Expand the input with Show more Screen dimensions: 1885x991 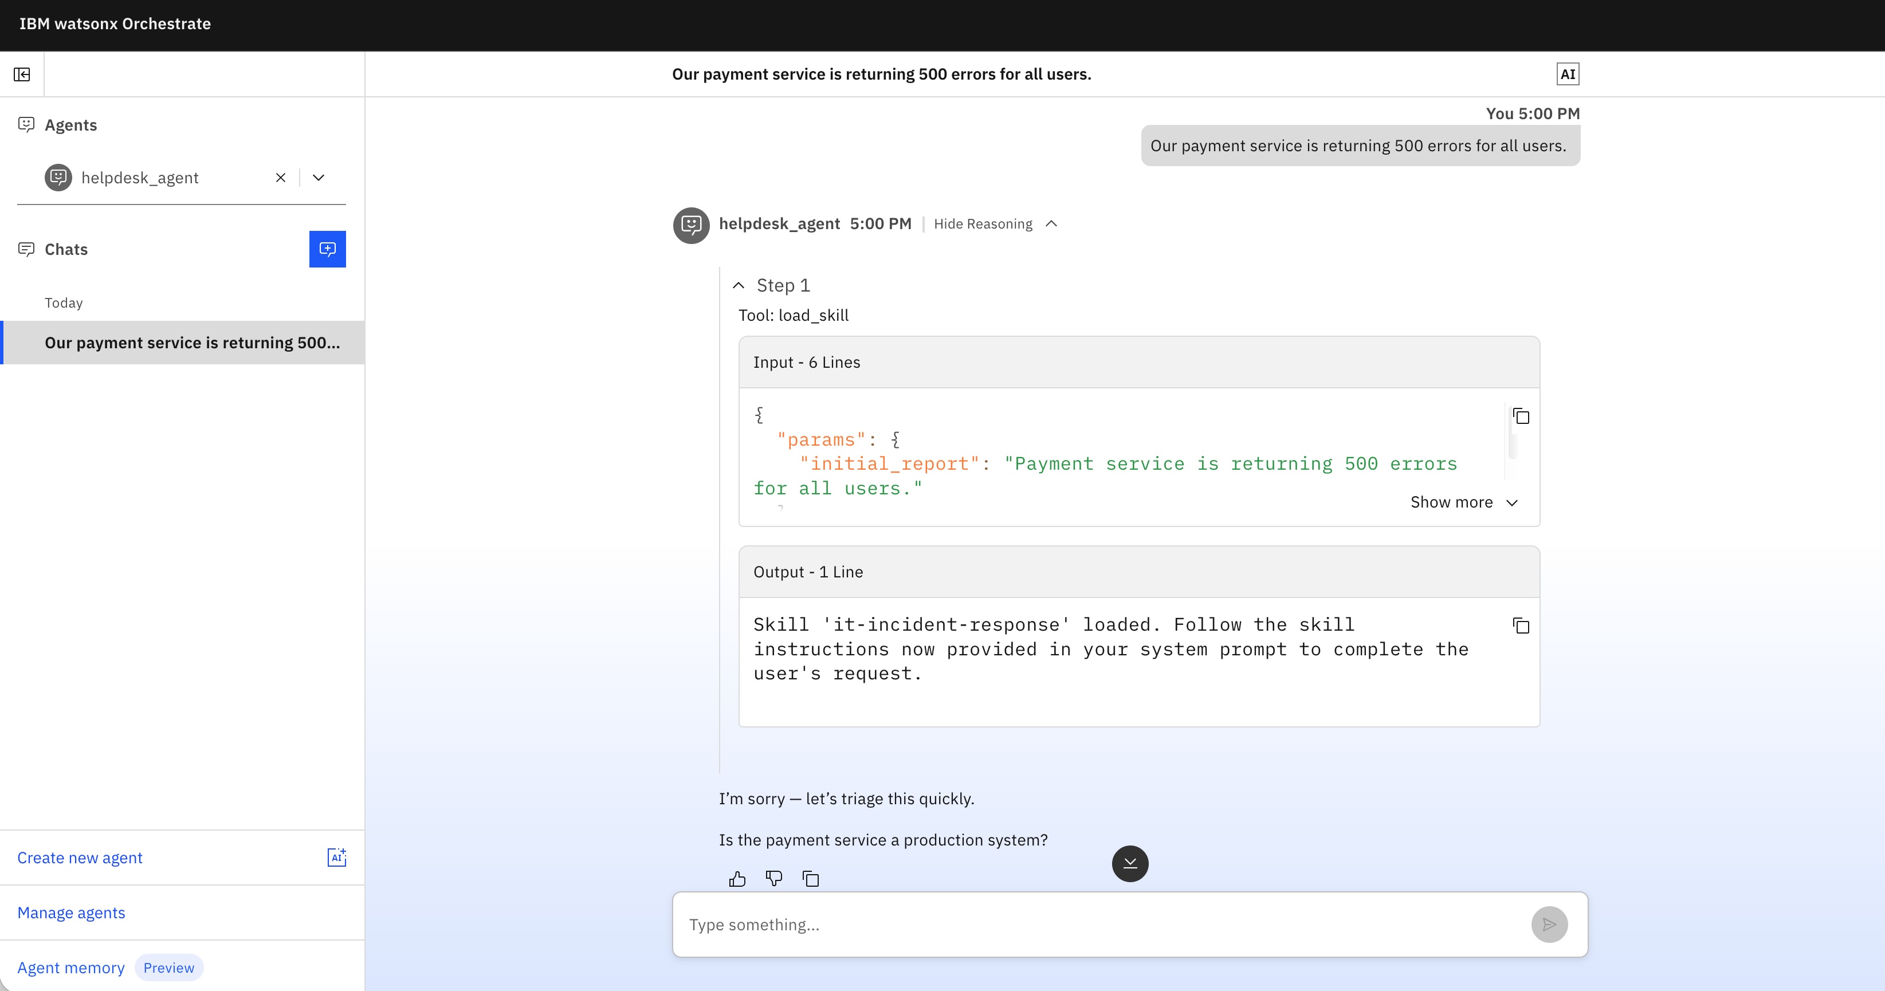[1465, 502]
